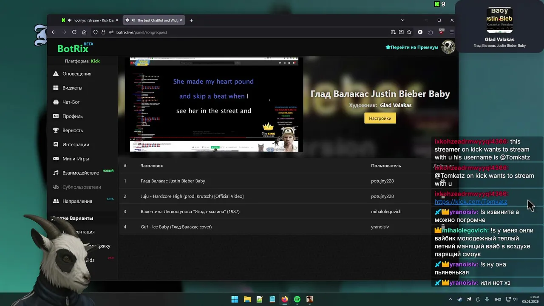The height and width of the screenshot is (306, 544).
Task: Show hidden tray icons chevron
Action: [450, 299]
